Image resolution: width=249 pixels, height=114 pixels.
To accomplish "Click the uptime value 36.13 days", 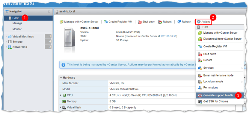I will 122,40.
